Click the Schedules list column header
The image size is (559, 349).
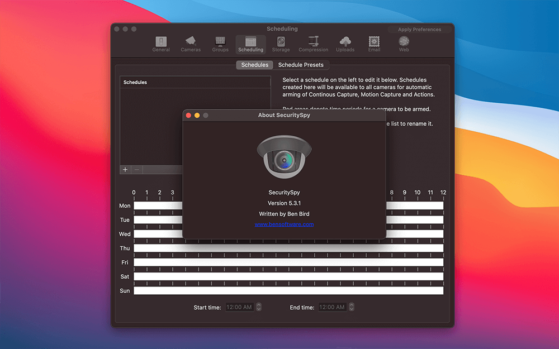click(195, 82)
